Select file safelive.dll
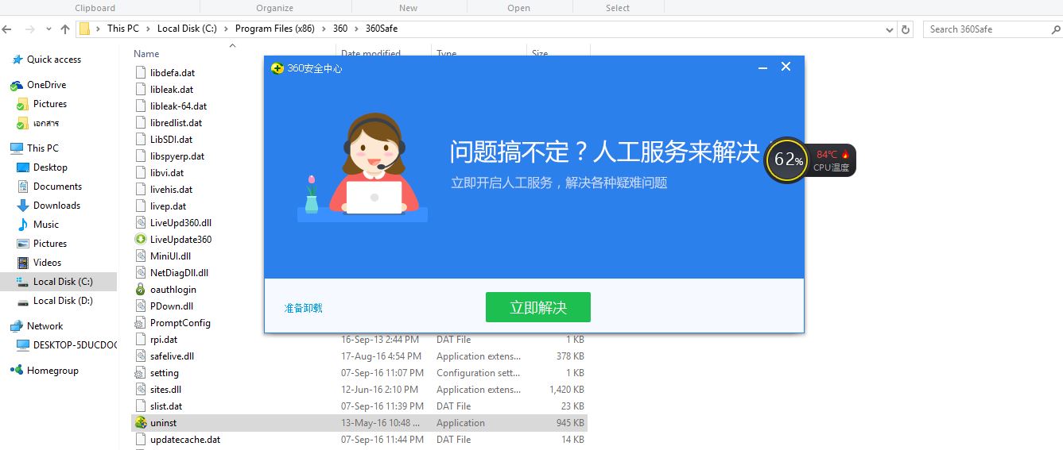 (172, 356)
